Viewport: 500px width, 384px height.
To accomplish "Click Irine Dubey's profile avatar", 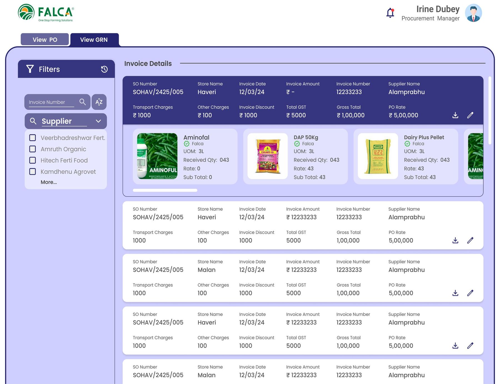I will (x=473, y=13).
